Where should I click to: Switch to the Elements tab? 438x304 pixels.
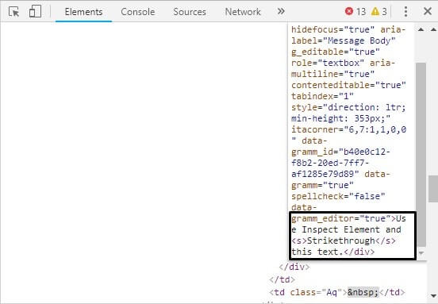click(83, 12)
